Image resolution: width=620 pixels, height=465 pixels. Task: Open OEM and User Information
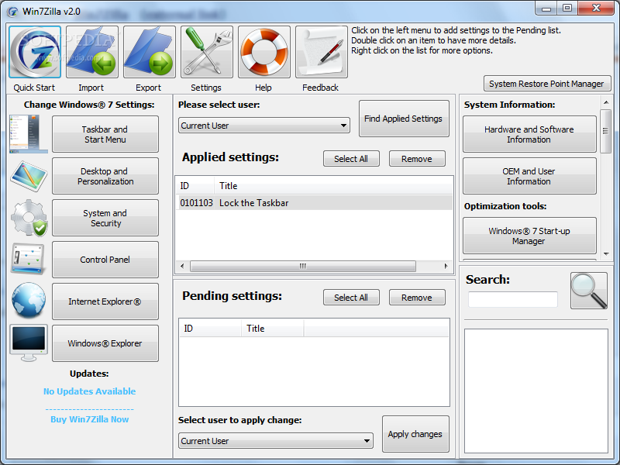tap(529, 176)
